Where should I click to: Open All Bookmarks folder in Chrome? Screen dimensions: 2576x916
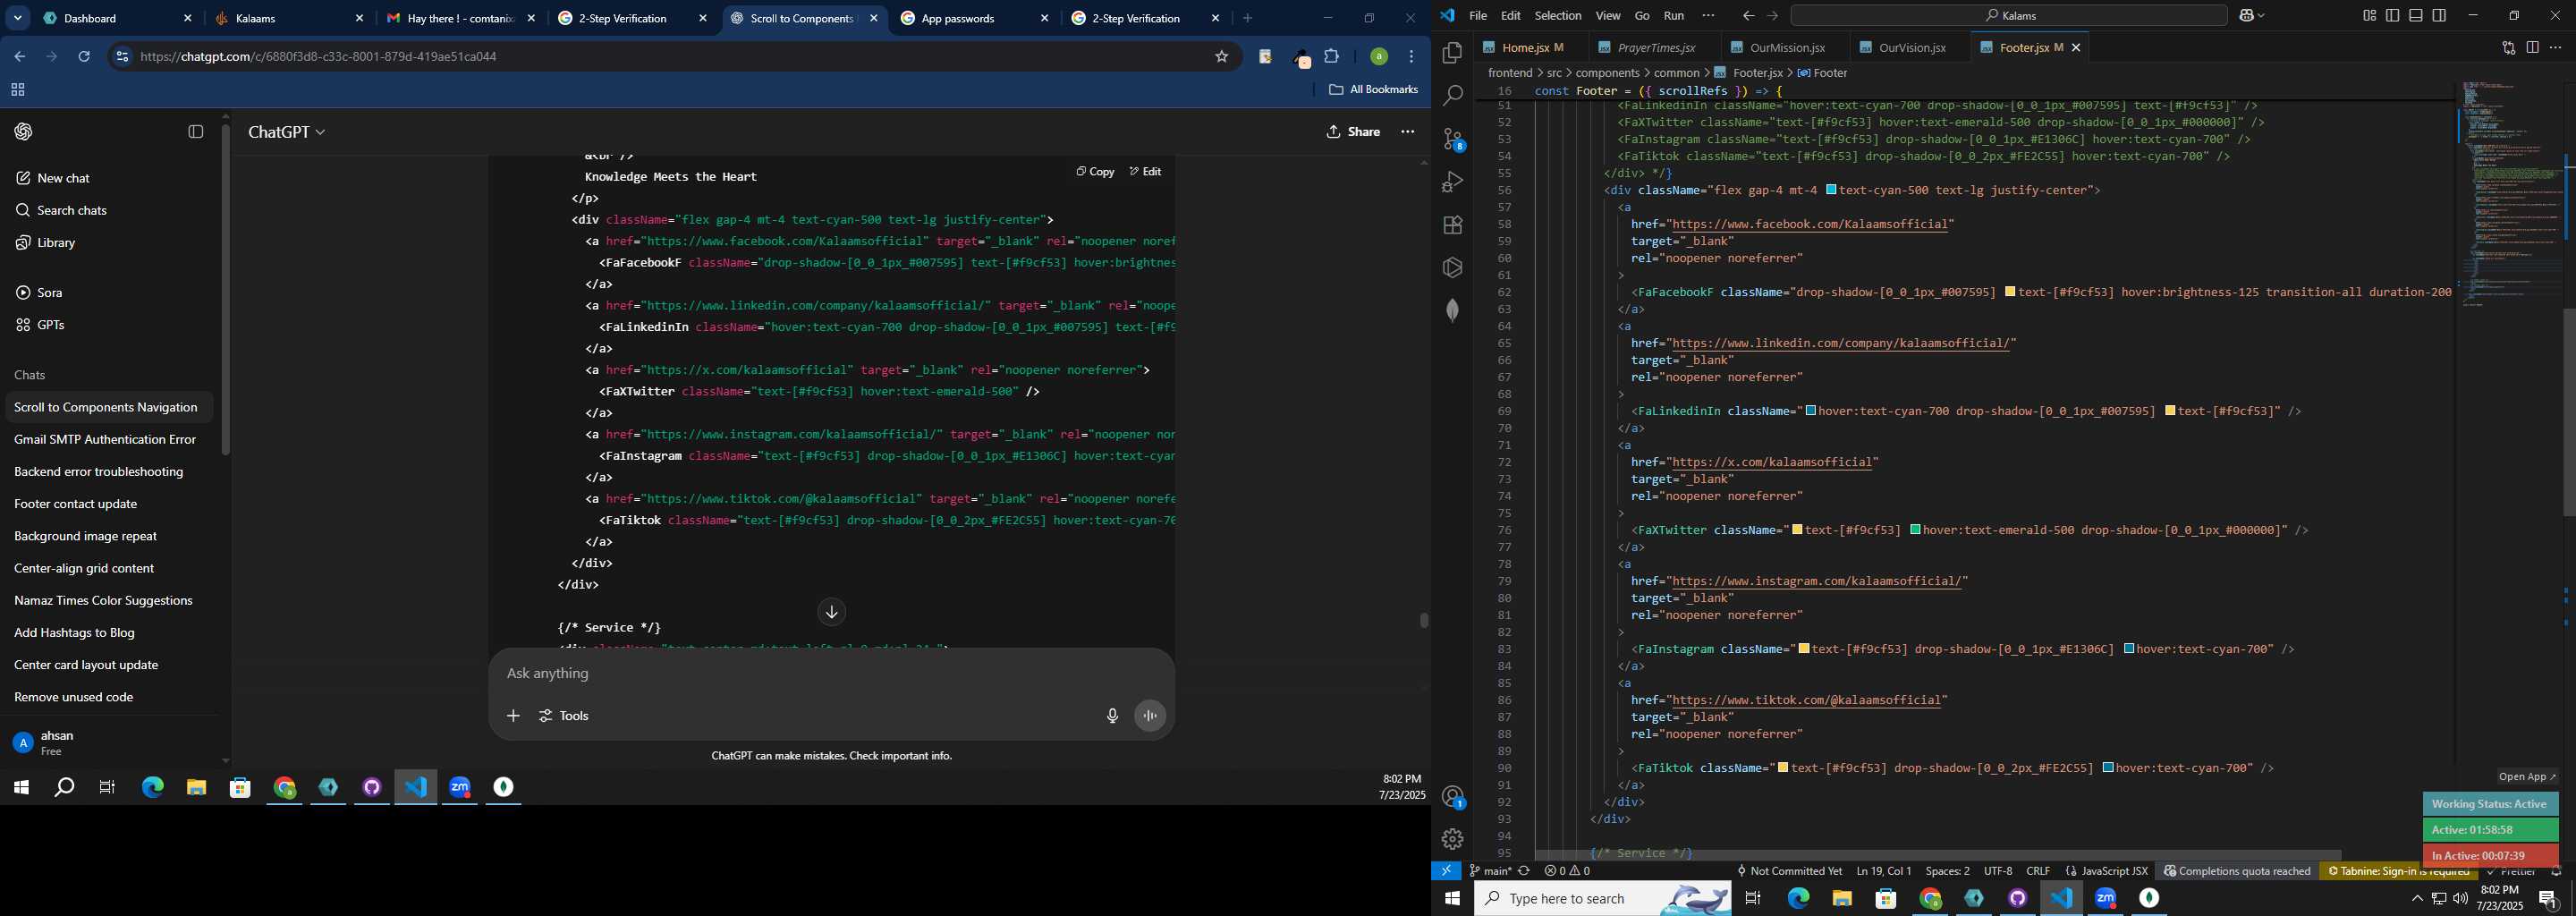pyautogui.click(x=1374, y=90)
